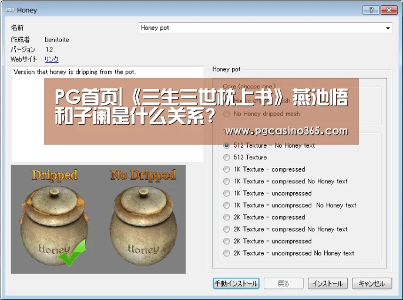Click the description text box
This screenshot has width=403, height=300.
[108, 114]
